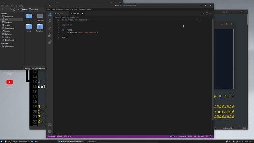Change the Python language mode
The image size is (254, 143).
click(201, 137)
